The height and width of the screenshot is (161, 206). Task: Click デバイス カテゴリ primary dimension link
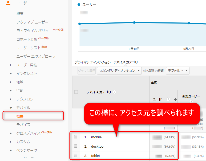(x=126, y=62)
